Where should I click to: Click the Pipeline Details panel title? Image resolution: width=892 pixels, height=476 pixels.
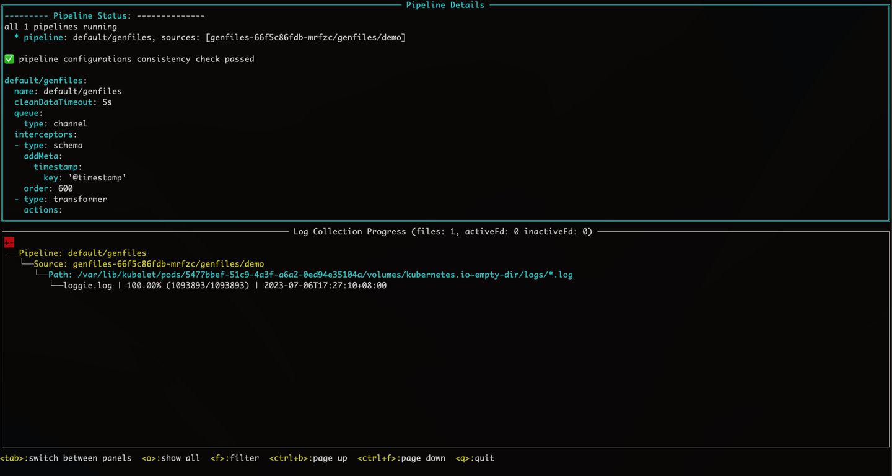pos(445,5)
